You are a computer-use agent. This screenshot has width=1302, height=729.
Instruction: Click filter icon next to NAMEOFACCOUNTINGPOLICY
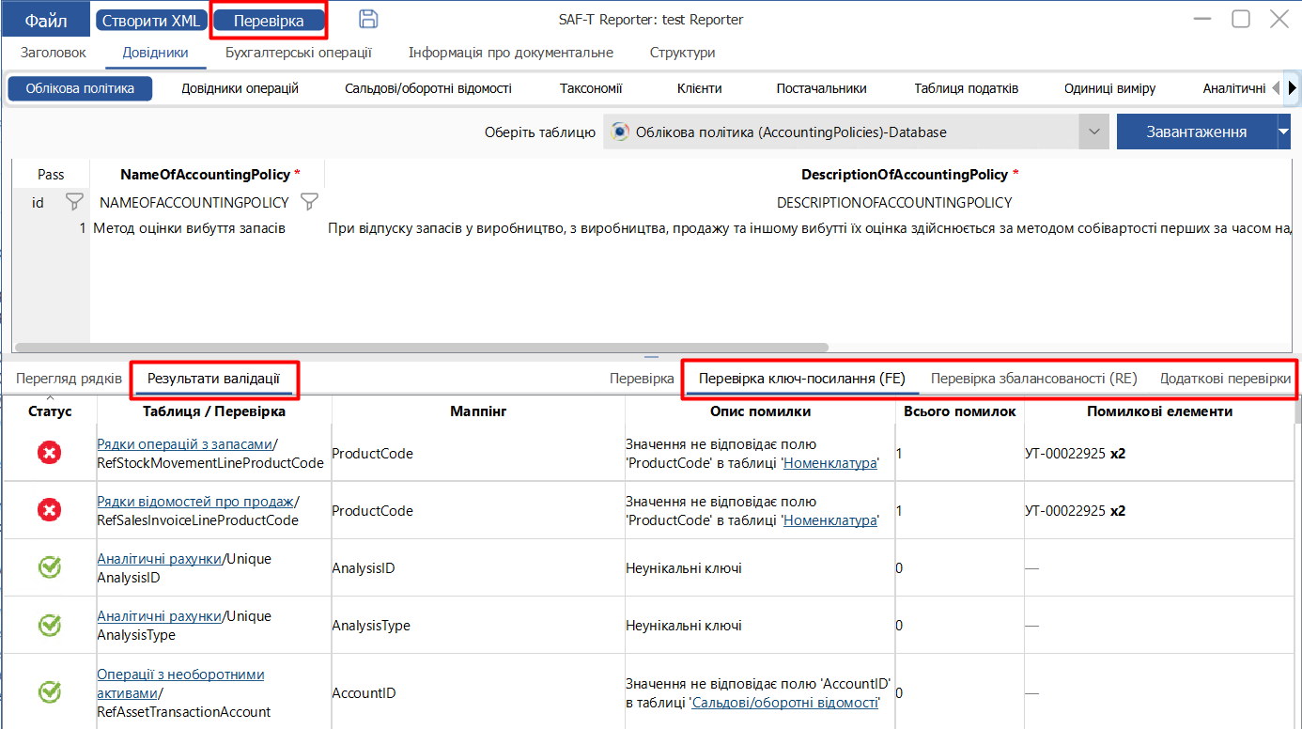coord(309,202)
